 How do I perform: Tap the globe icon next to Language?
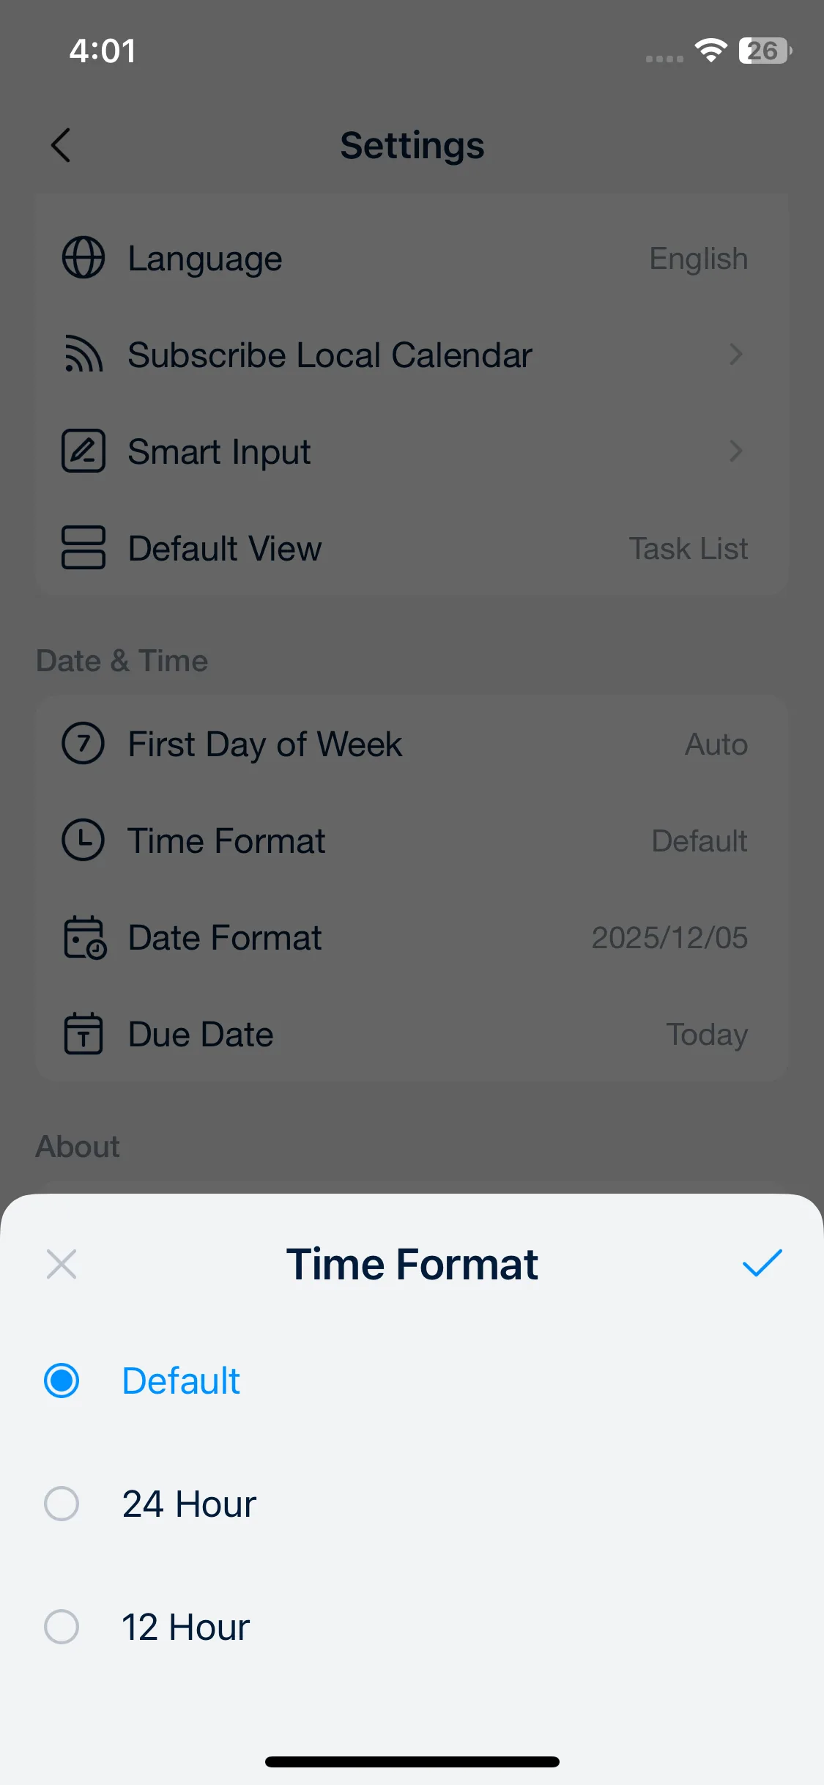83,258
